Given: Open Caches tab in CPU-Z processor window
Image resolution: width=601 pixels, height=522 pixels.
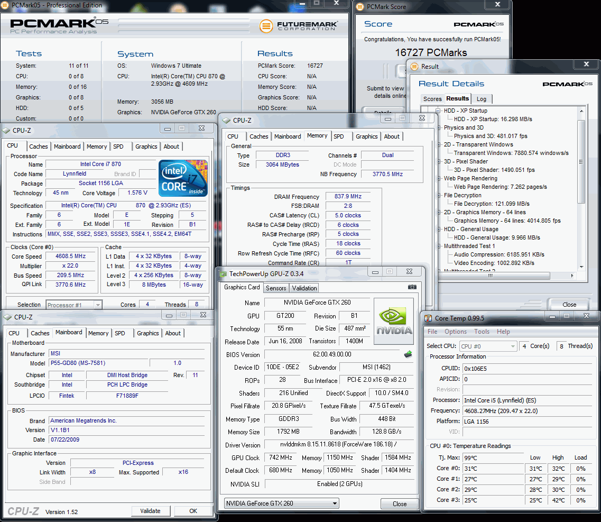Looking at the screenshot, I should (x=39, y=146).
